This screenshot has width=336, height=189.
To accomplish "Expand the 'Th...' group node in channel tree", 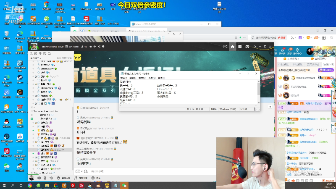I will click(32, 111).
